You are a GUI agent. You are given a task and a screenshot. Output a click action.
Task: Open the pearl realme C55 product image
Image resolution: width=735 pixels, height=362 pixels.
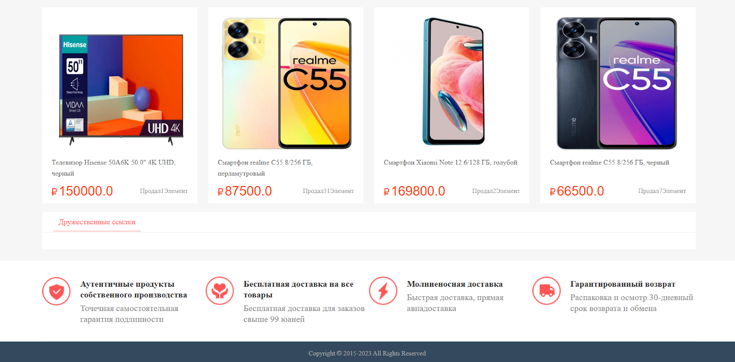pyautogui.click(x=287, y=83)
